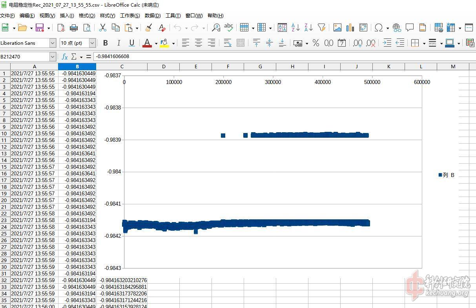Sort ascending A to Z
476x308 pixels.
(295, 27)
